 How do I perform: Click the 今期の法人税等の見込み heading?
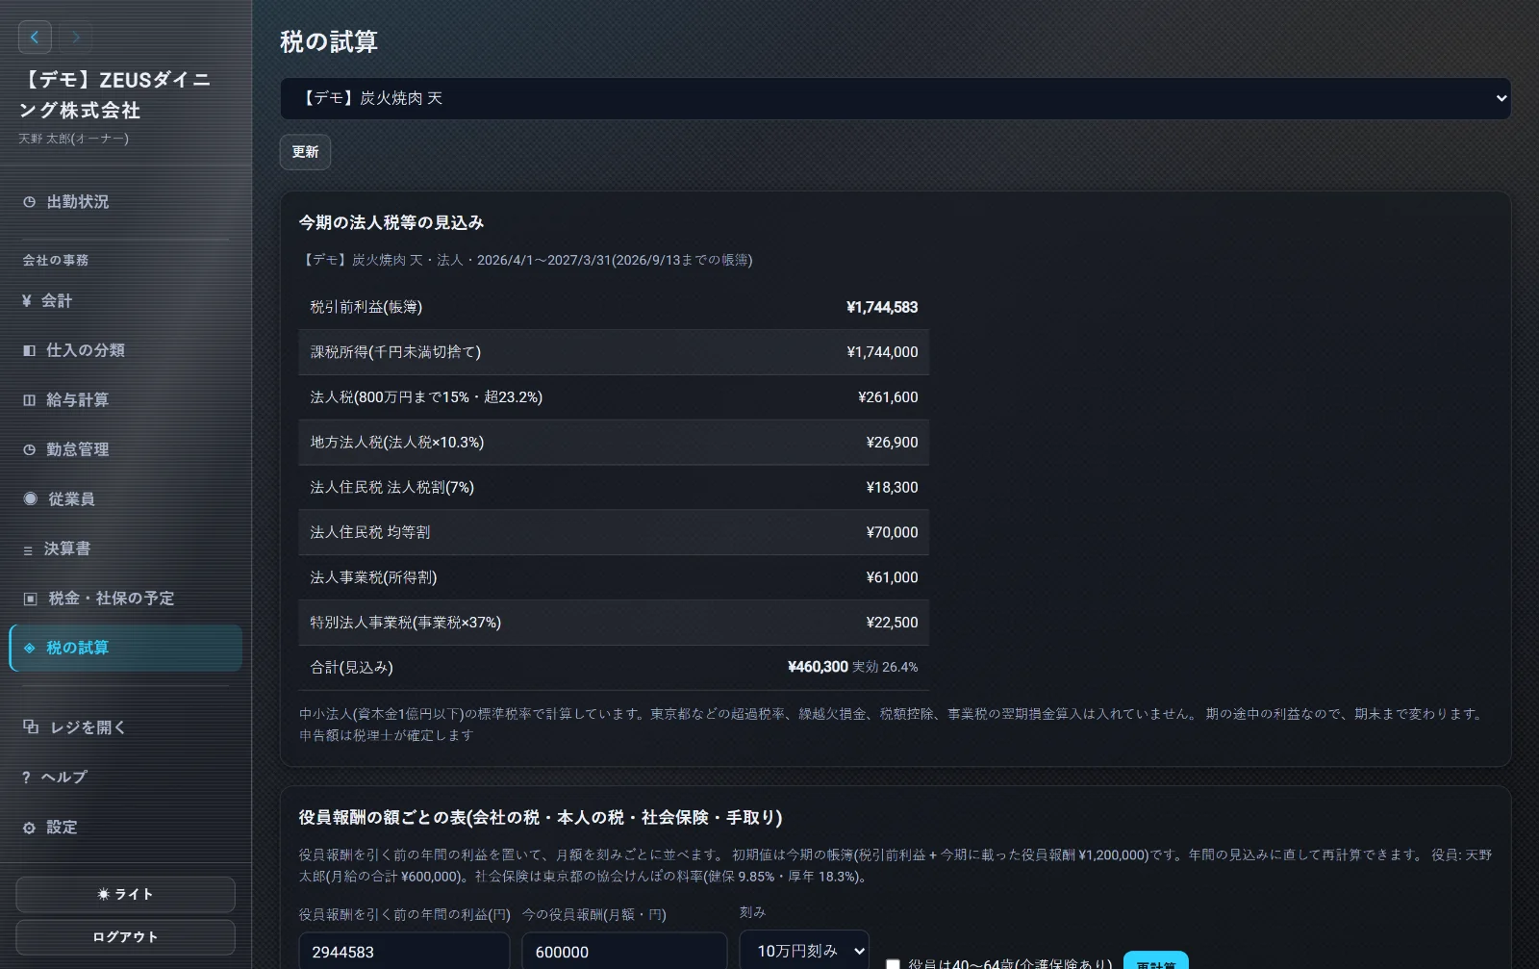click(x=391, y=222)
